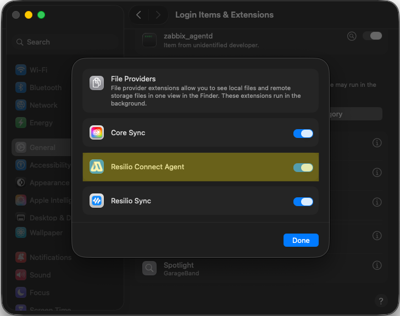
Task: Click the Spotlight extension magnifier icon
Action: pyautogui.click(x=149, y=268)
